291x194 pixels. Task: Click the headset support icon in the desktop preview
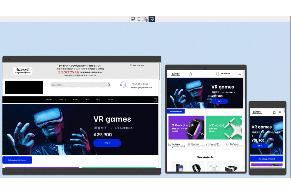pyautogui.click(x=123, y=85)
